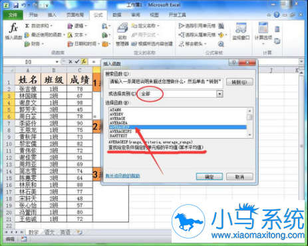308x246 pixels.
Task: Open Excel Help question mark icon
Action: [277, 15]
